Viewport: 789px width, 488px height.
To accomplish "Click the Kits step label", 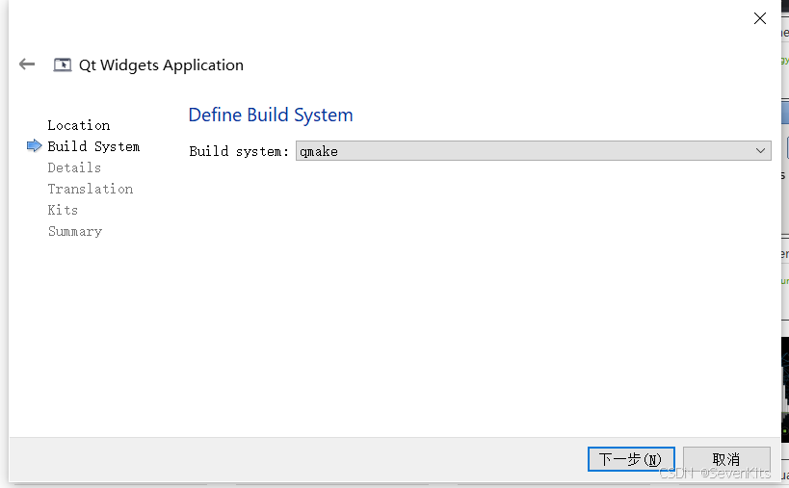I will [63, 210].
